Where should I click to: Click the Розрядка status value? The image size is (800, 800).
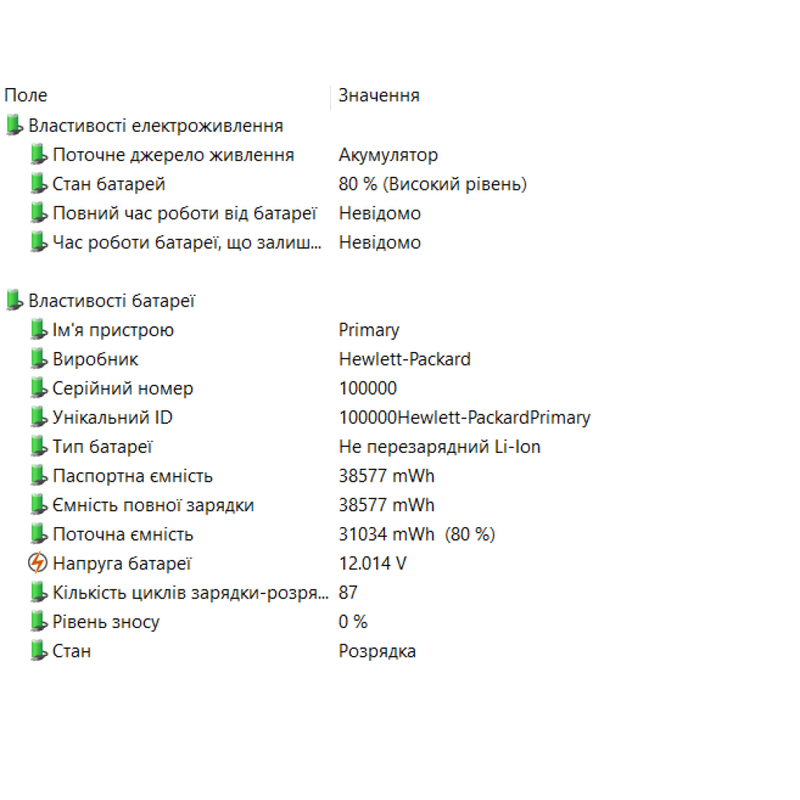378,651
